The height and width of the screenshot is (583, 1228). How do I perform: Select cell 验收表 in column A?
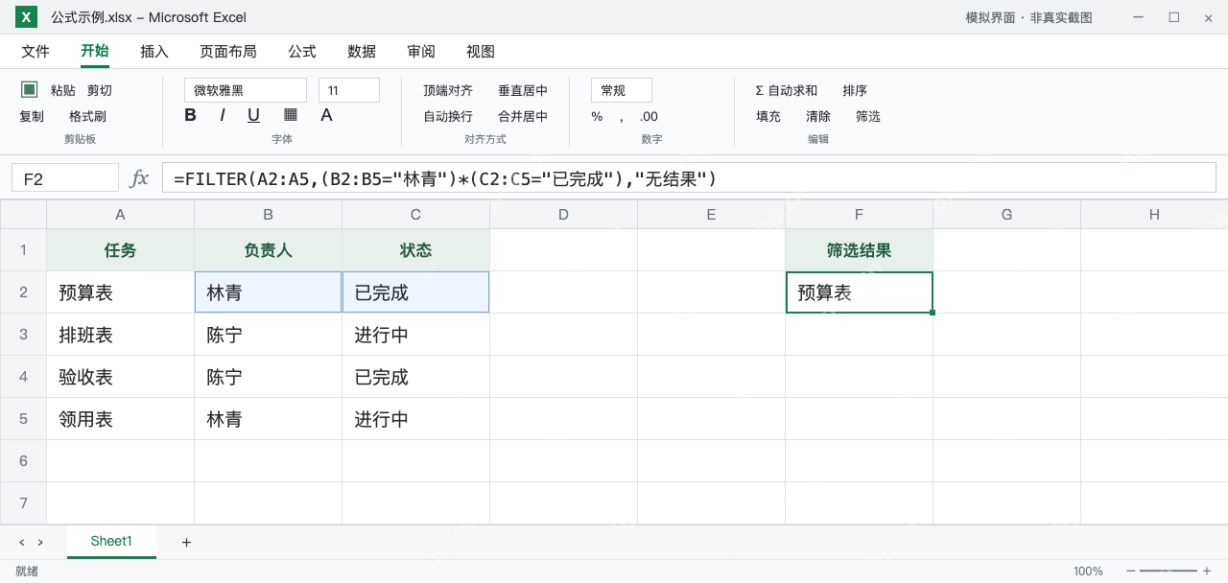120,377
